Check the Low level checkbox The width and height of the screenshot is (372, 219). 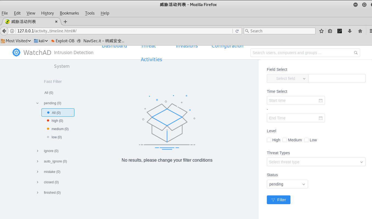[x=306, y=140]
